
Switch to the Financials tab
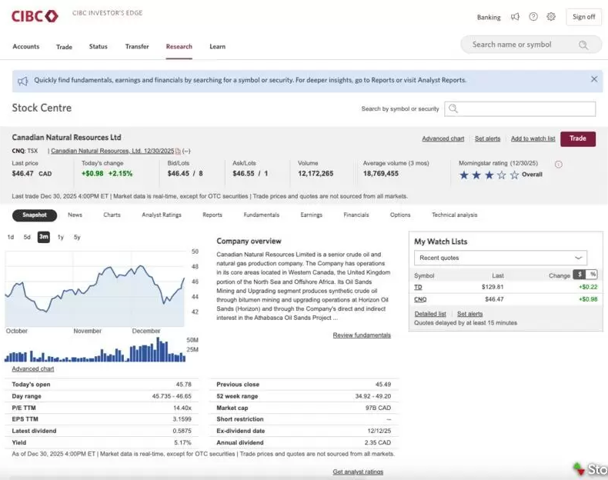pos(356,215)
